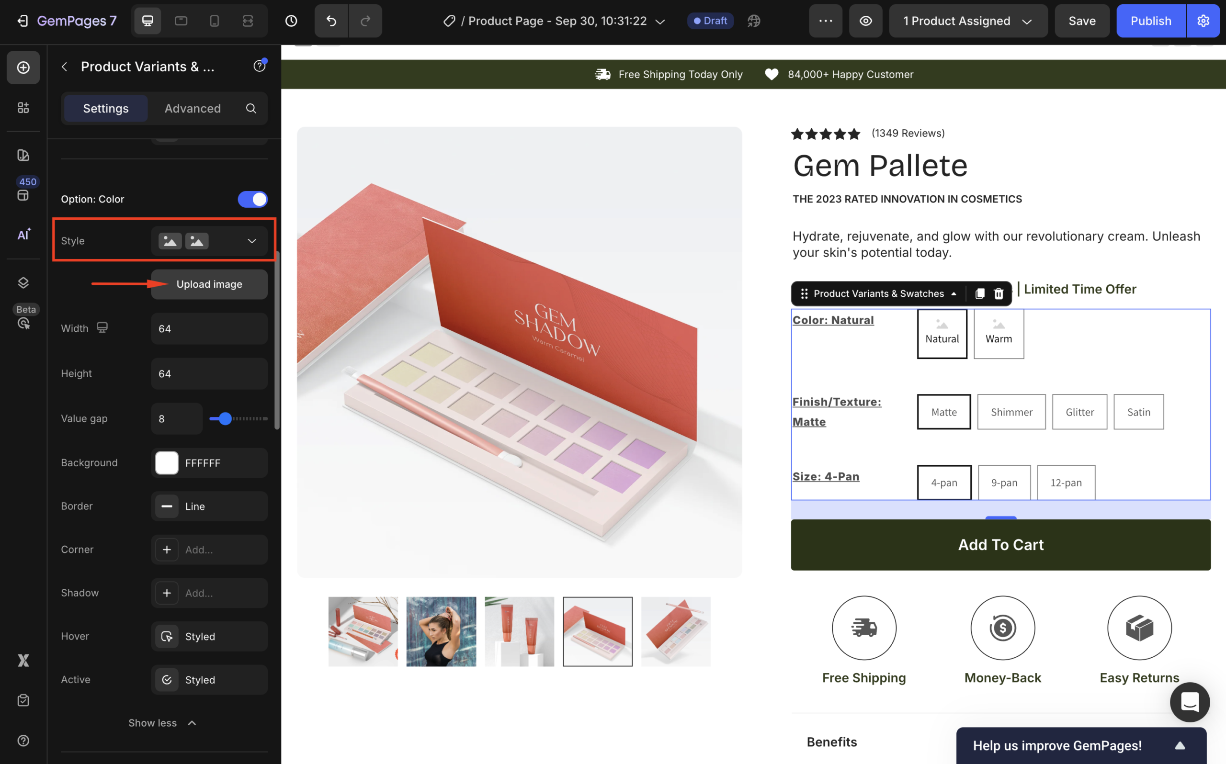Choose the Shimmer finish option

pos(1010,412)
